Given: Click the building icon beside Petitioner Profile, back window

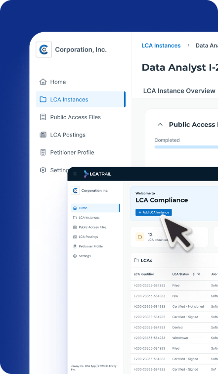Looking at the screenshot, I should [43, 152].
